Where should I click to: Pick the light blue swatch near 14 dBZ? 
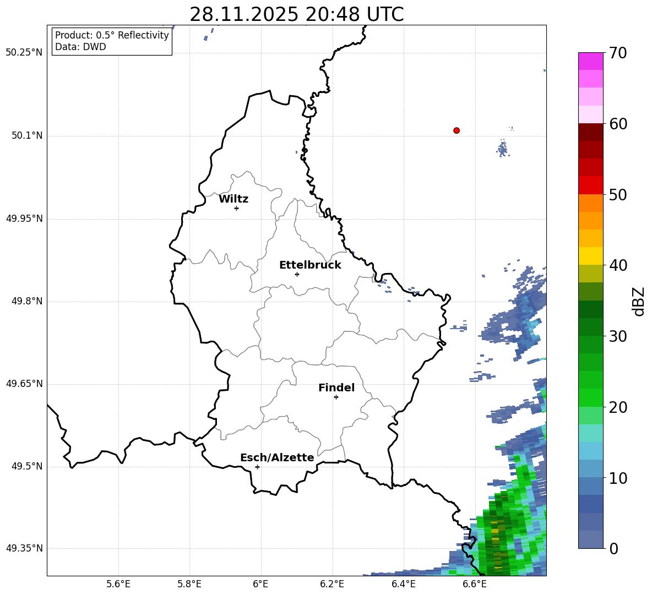point(590,451)
